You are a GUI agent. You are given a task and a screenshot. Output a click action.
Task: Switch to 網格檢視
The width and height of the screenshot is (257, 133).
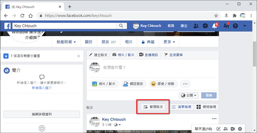click(x=206, y=107)
